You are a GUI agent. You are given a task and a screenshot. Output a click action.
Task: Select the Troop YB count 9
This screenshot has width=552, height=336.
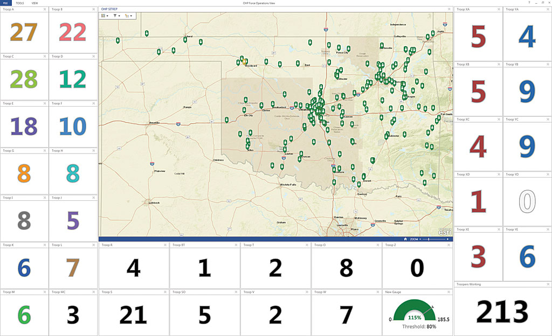coord(527,92)
